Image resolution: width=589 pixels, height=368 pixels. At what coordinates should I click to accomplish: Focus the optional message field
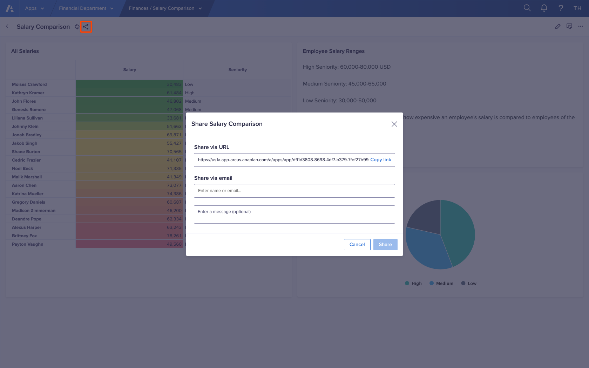pos(294,214)
